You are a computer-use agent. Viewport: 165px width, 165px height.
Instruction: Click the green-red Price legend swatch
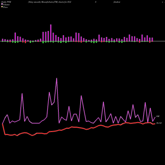pos(2,7)
